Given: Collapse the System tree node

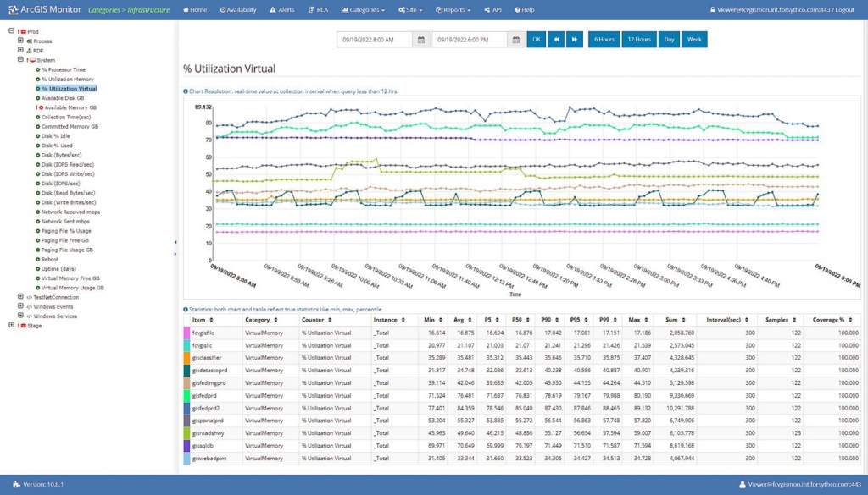Looking at the screenshot, I should click(x=20, y=60).
